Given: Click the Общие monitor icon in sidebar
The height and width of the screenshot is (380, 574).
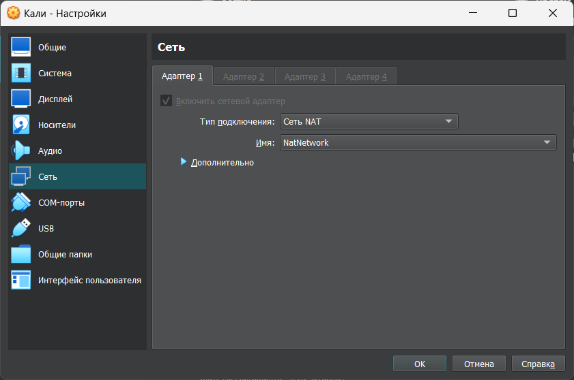Looking at the screenshot, I should tap(21, 47).
